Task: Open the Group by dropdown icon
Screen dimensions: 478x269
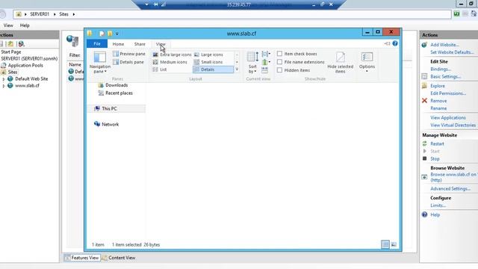Action: click(266, 54)
